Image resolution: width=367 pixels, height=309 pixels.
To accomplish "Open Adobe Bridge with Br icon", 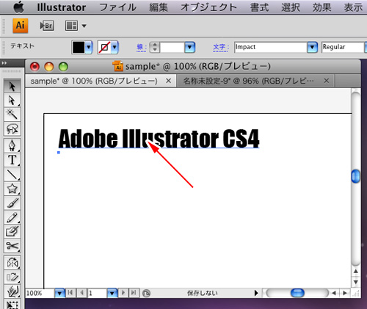I will tap(47, 26).
